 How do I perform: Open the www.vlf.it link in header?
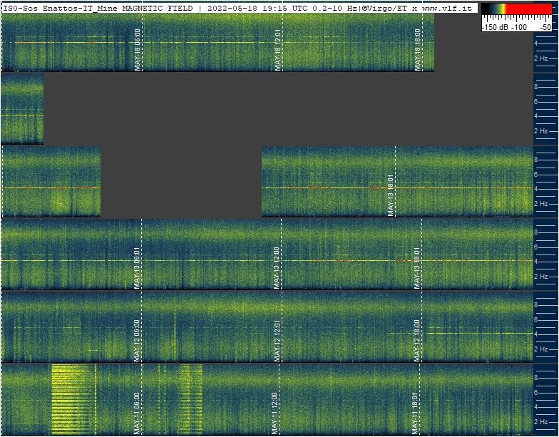[x=448, y=8]
